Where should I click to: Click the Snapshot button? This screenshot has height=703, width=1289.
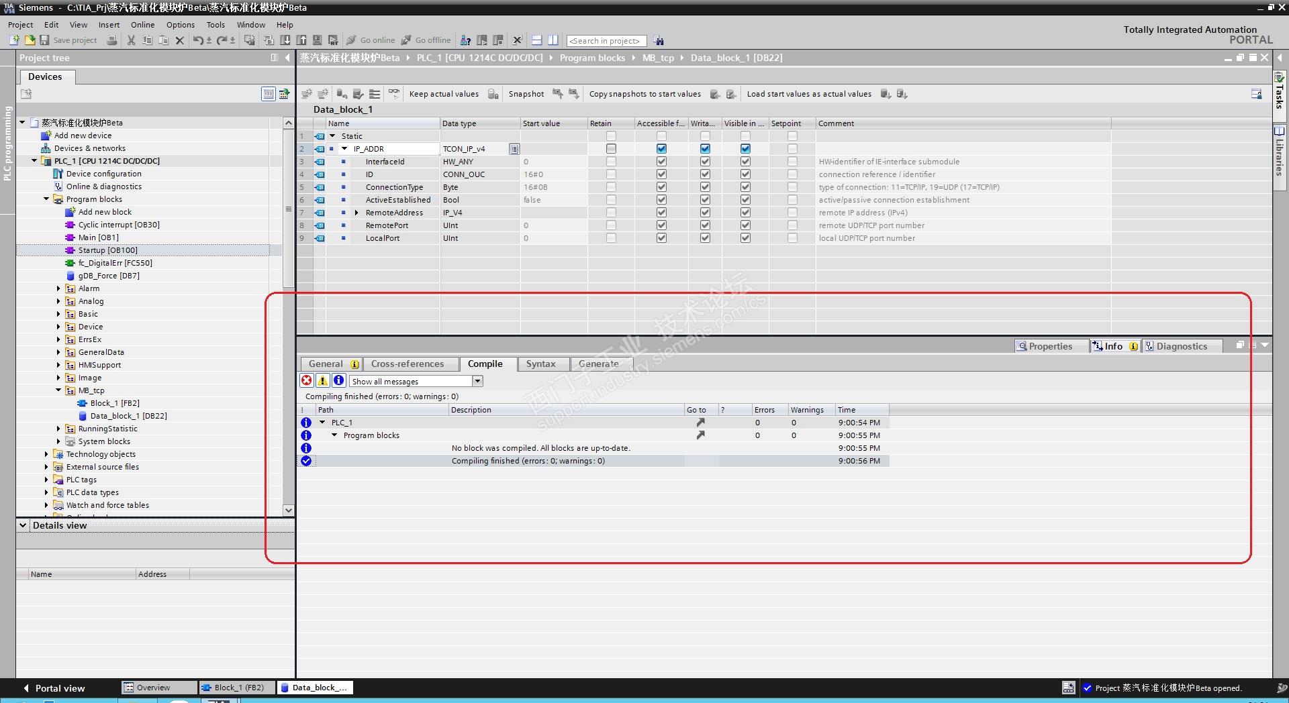526,94
